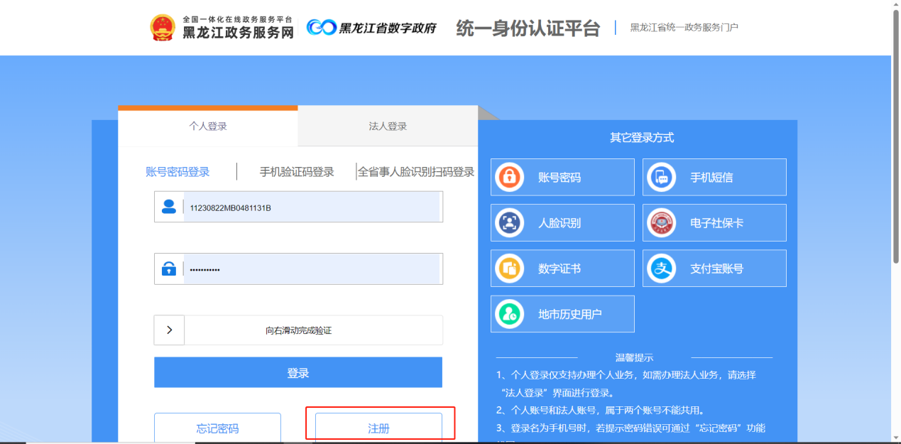Screen dimensions: 901x444
Task: Select the 人脸识别 face scan icon
Action: click(509, 223)
